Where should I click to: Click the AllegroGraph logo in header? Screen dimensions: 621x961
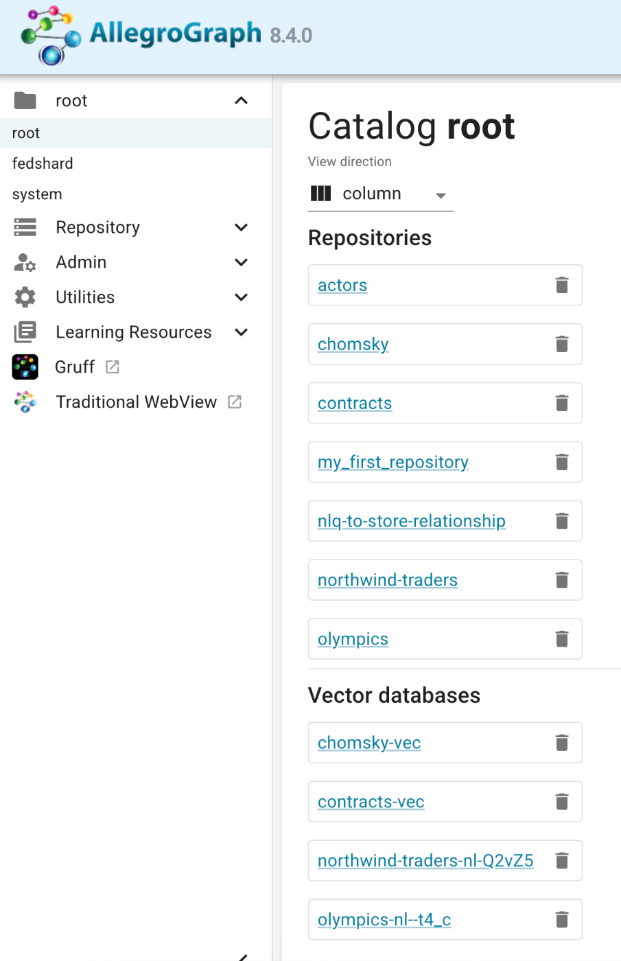[165, 35]
